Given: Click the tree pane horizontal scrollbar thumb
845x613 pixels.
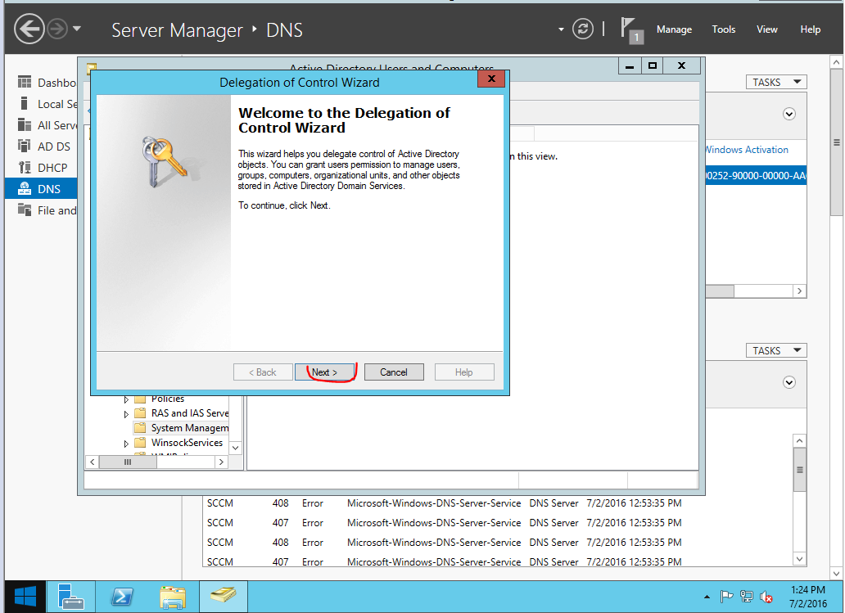Looking at the screenshot, I should click(x=128, y=462).
